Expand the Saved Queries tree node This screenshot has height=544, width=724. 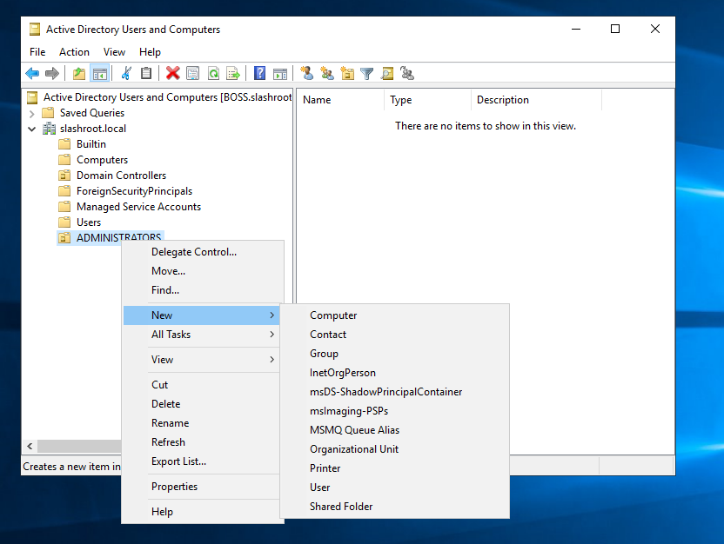(32, 113)
